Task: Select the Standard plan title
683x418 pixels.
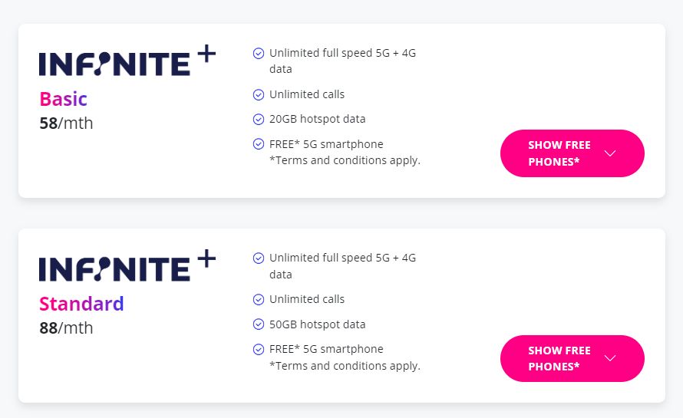Action: [81, 304]
